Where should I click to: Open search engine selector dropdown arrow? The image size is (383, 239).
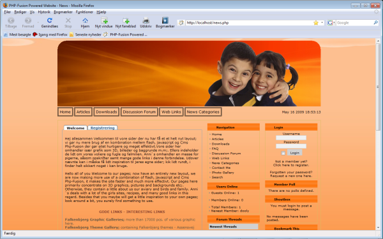pos(334,23)
